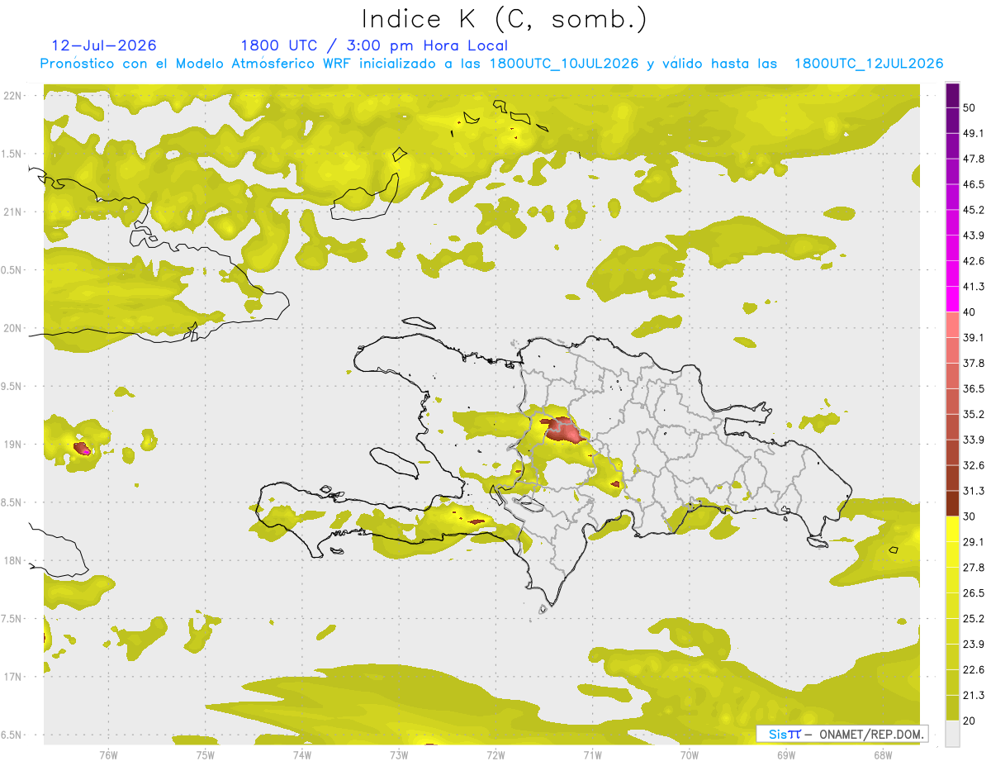This screenshot has height=766, width=991.
Task: Click the colorbar value 49.1
Action: click(x=974, y=133)
